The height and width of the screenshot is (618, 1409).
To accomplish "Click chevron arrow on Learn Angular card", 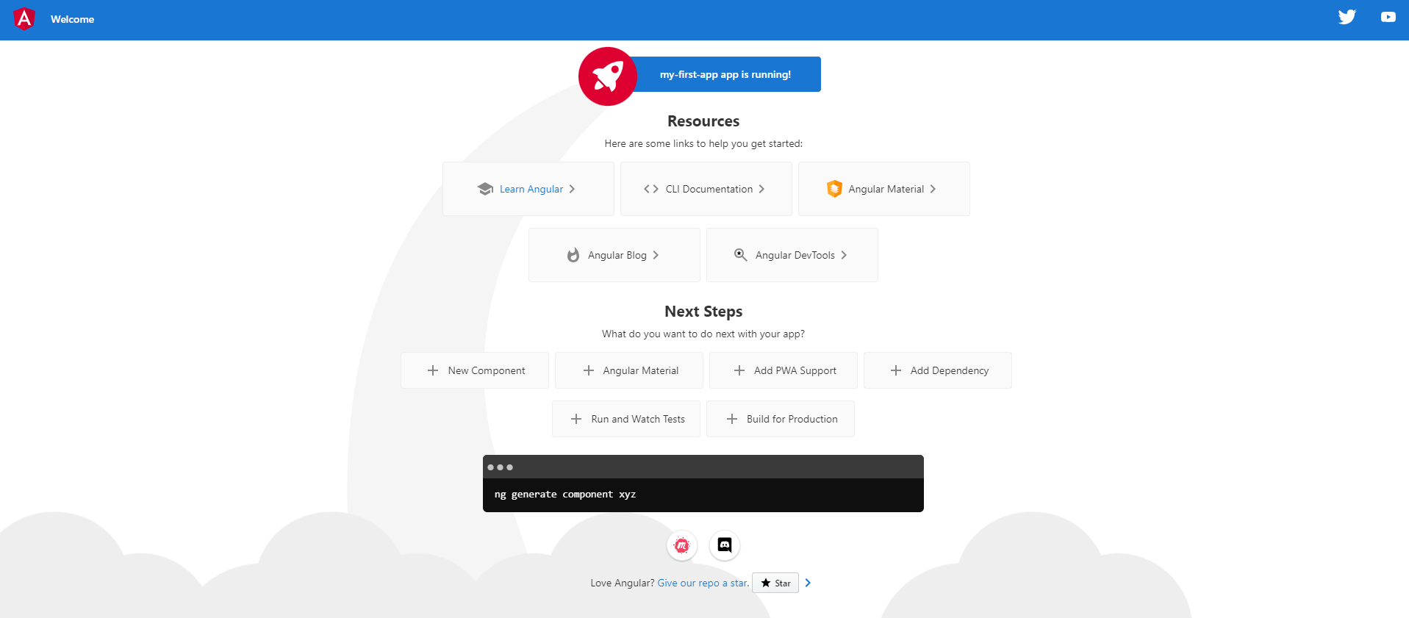I will point(572,189).
